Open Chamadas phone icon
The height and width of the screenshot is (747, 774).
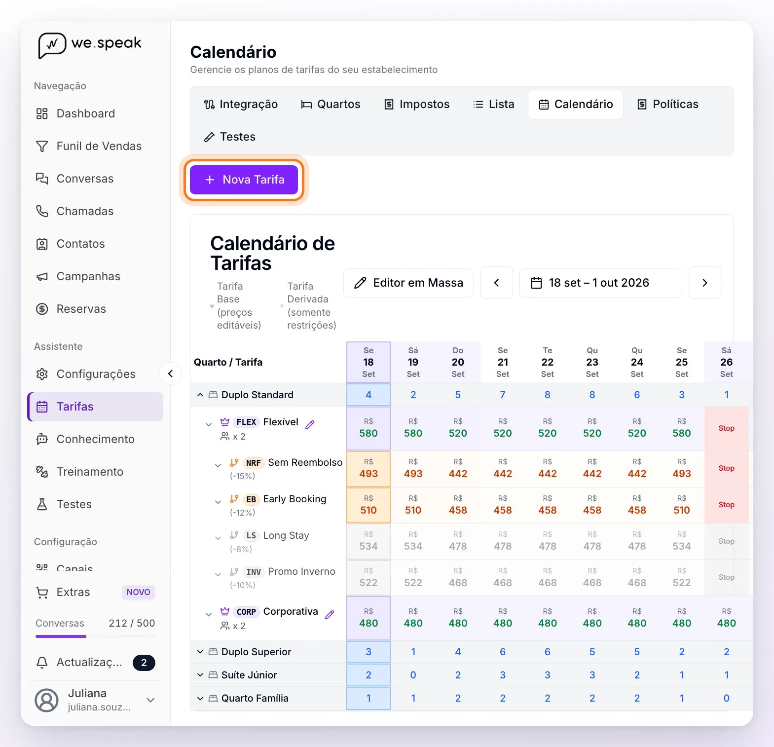coord(42,211)
